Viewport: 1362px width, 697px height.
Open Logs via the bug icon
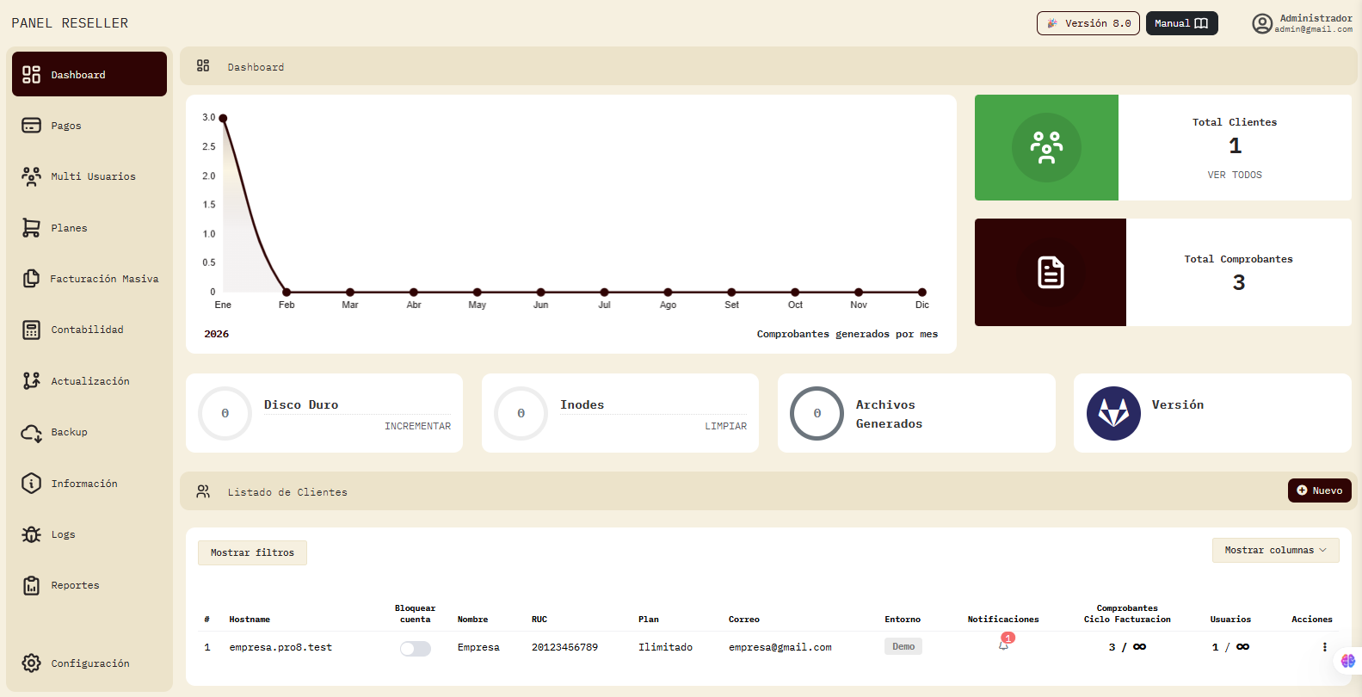(32, 534)
